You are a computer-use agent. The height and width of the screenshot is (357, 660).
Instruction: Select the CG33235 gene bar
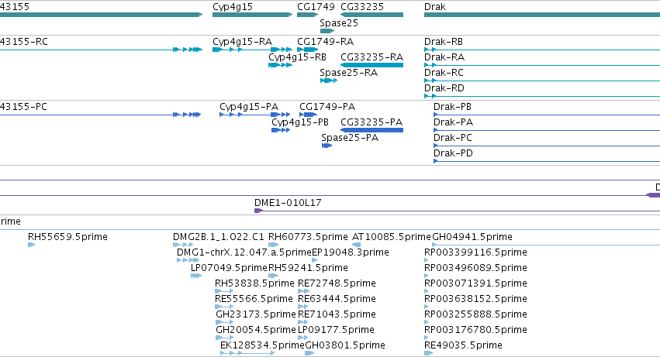pos(371,15)
